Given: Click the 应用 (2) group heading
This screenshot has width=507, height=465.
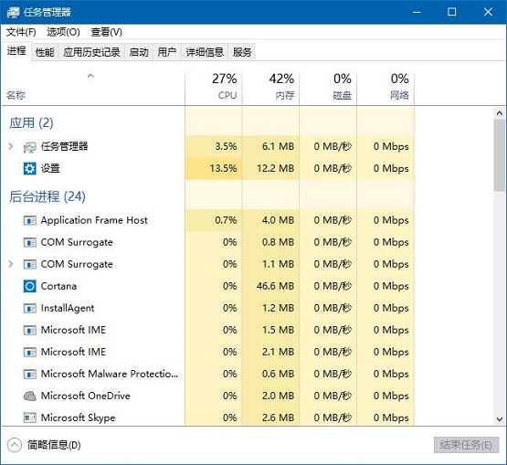Looking at the screenshot, I should point(31,123).
